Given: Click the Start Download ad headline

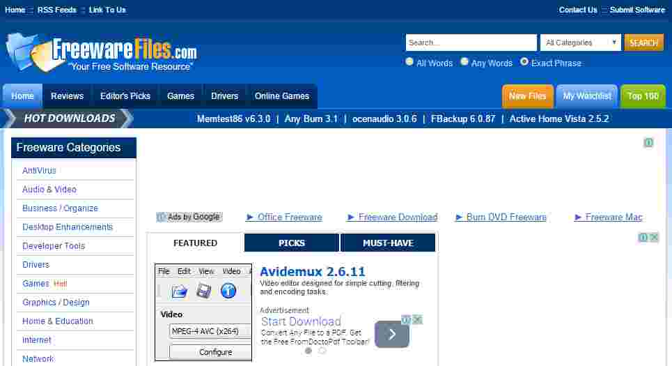Looking at the screenshot, I should coord(301,321).
